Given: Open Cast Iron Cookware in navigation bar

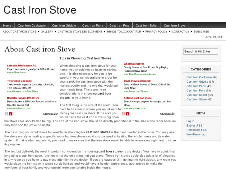Looking at the screenshot, I should coord(32,26).
